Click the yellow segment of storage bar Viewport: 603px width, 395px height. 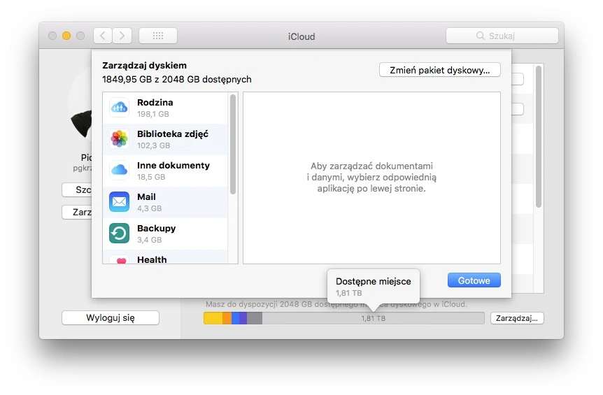coord(213,318)
